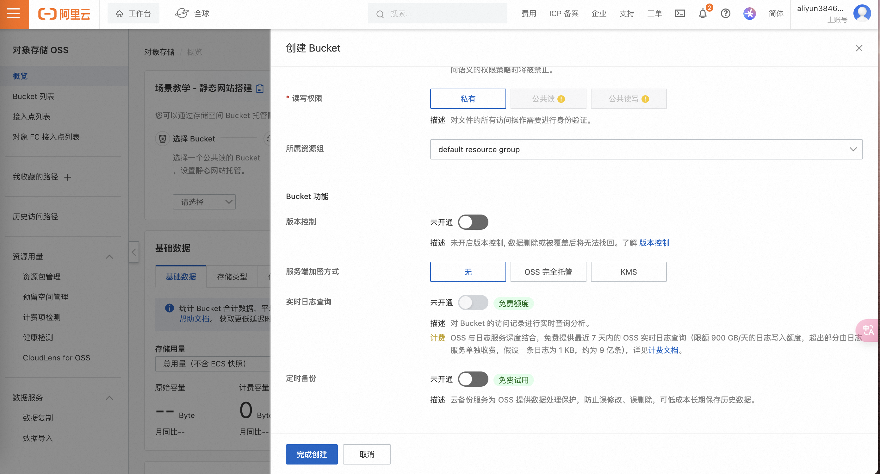880x474 pixels.
Task: Open the 版本控制 documentation link
Action: point(654,243)
